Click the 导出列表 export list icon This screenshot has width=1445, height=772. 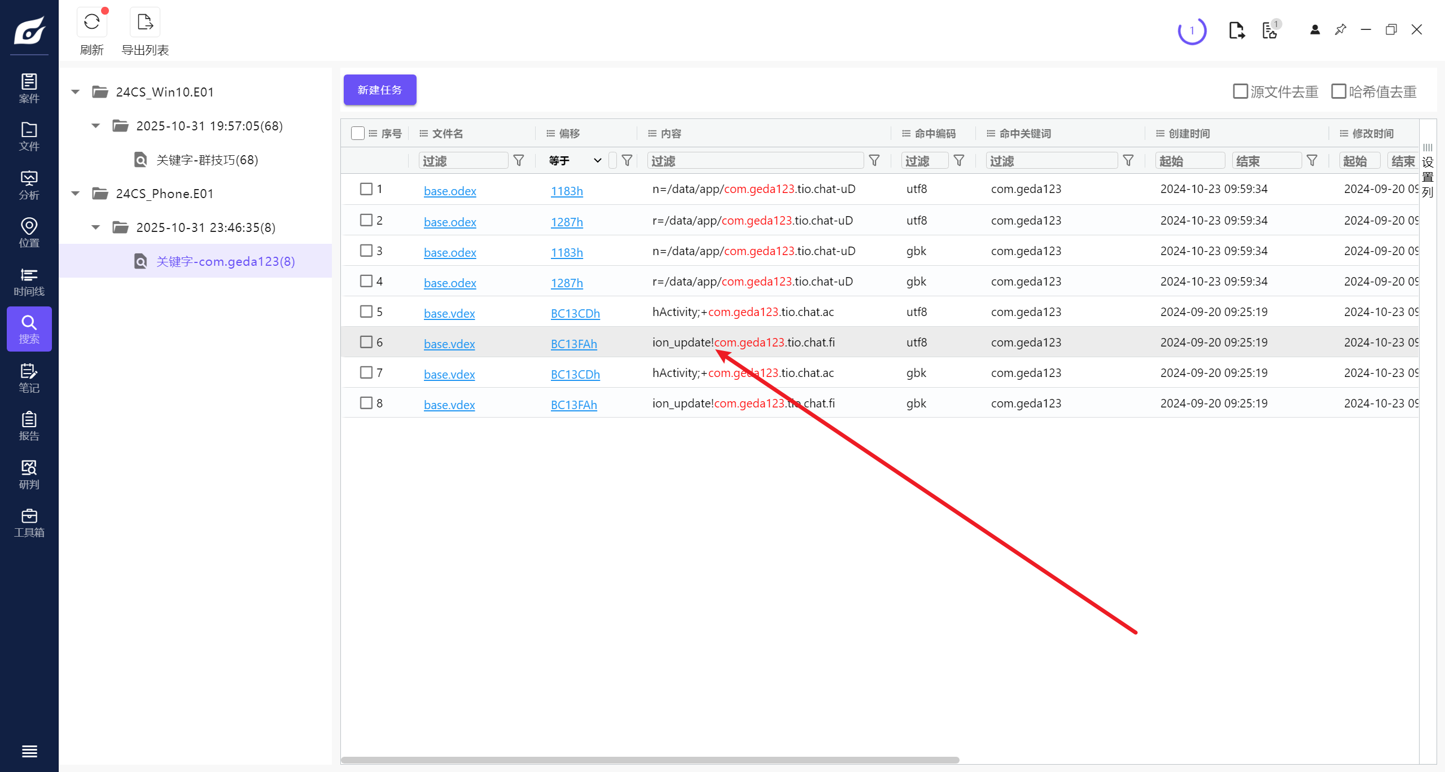click(145, 23)
